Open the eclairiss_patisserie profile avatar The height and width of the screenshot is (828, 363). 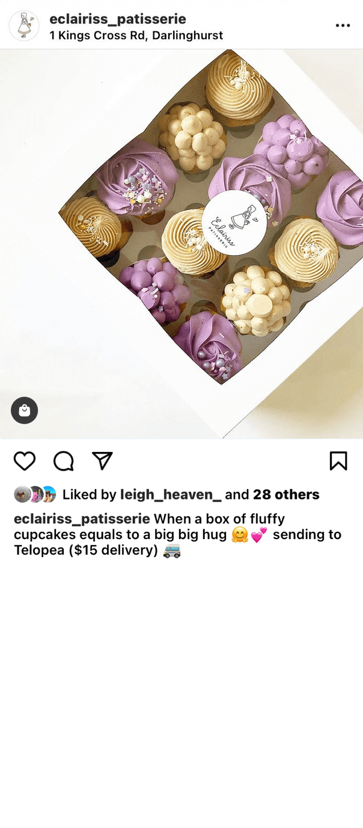coord(24,25)
